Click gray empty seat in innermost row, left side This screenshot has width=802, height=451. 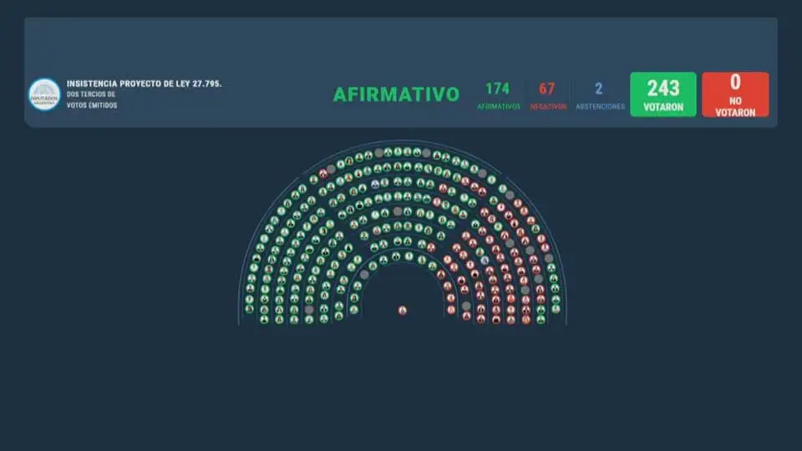coord(364,274)
